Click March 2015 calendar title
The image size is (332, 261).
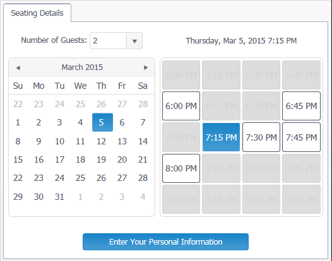coord(82,67)
